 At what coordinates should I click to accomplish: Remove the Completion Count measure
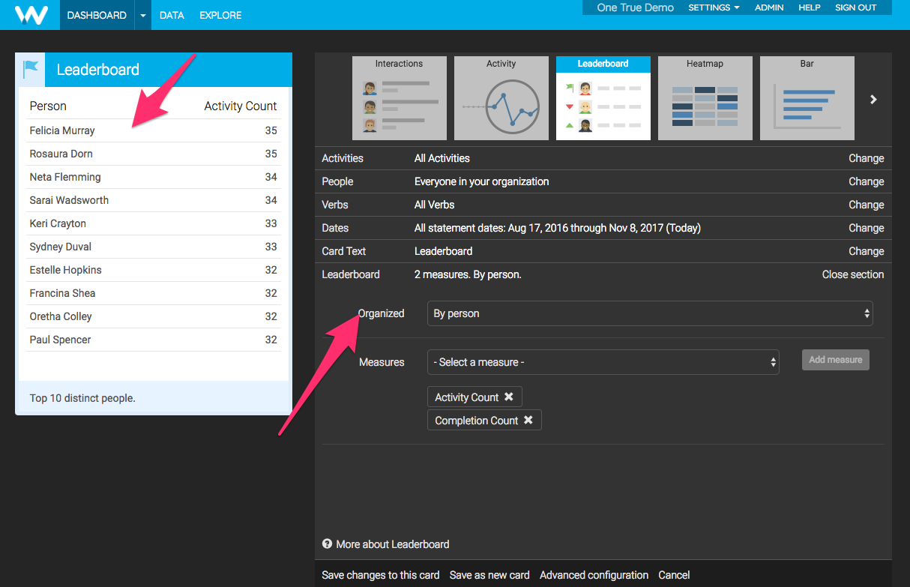(x=528, y=421)
